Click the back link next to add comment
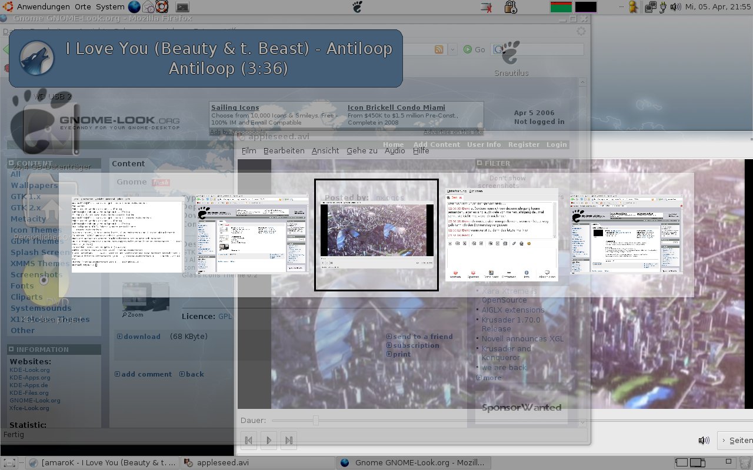The width and height of the screenshot is (753, 470). pos(192,374)
